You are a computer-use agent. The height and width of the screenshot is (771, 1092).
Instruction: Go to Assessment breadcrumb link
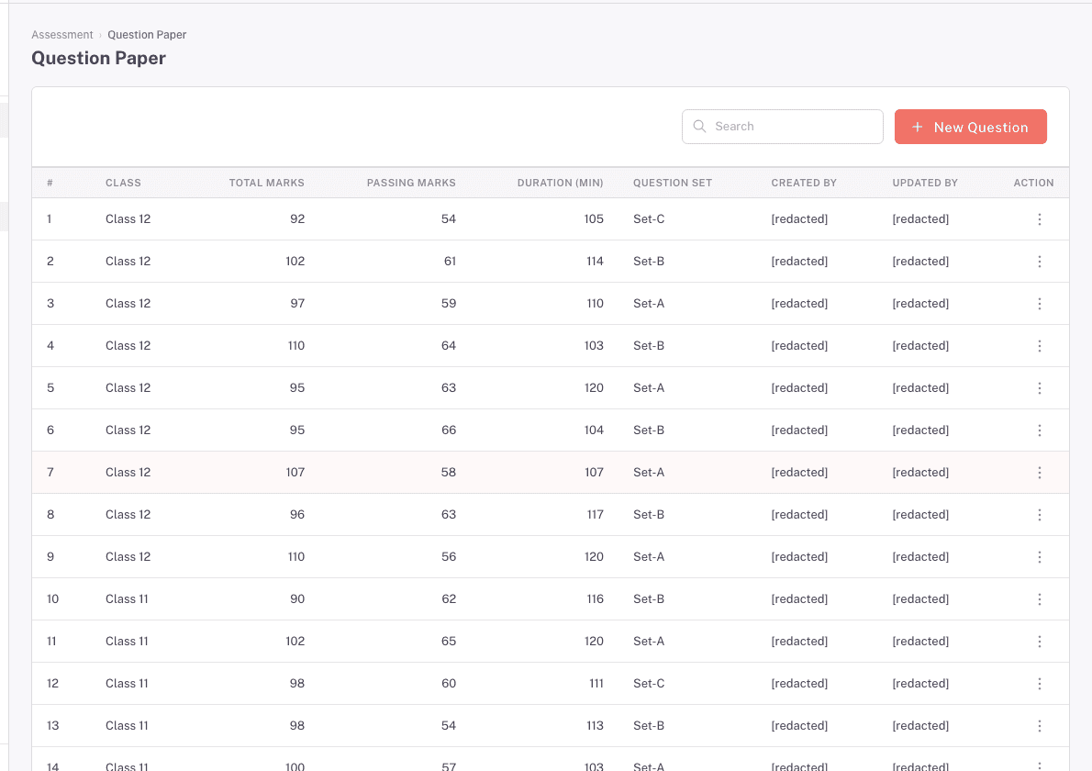pyautogui.click(x=62, y=35)
